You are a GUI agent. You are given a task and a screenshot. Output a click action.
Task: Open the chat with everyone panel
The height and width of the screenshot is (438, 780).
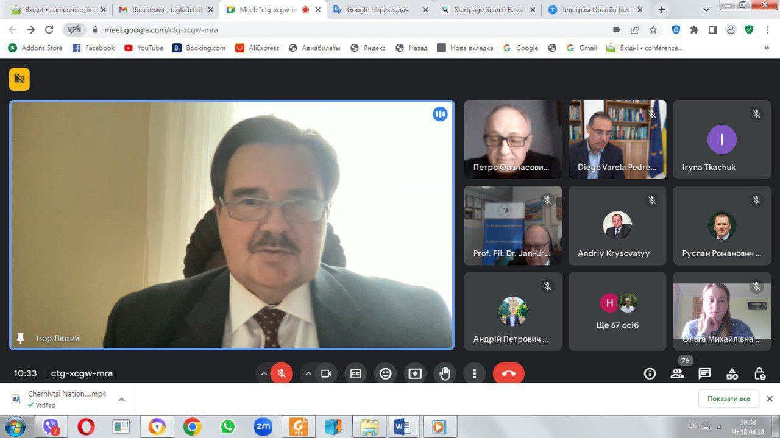(x=704, y=373)
